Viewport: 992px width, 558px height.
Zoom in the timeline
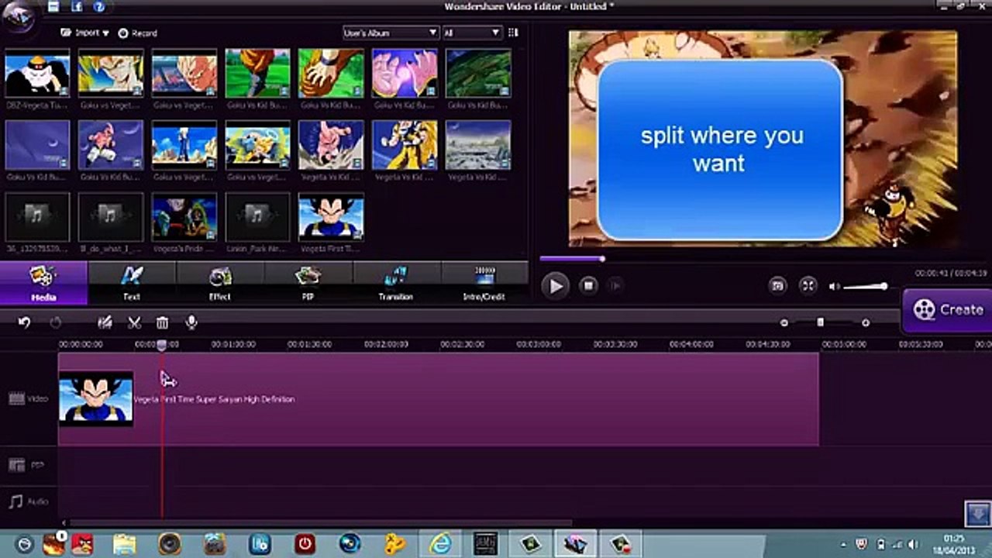click(x=866, y=322)
